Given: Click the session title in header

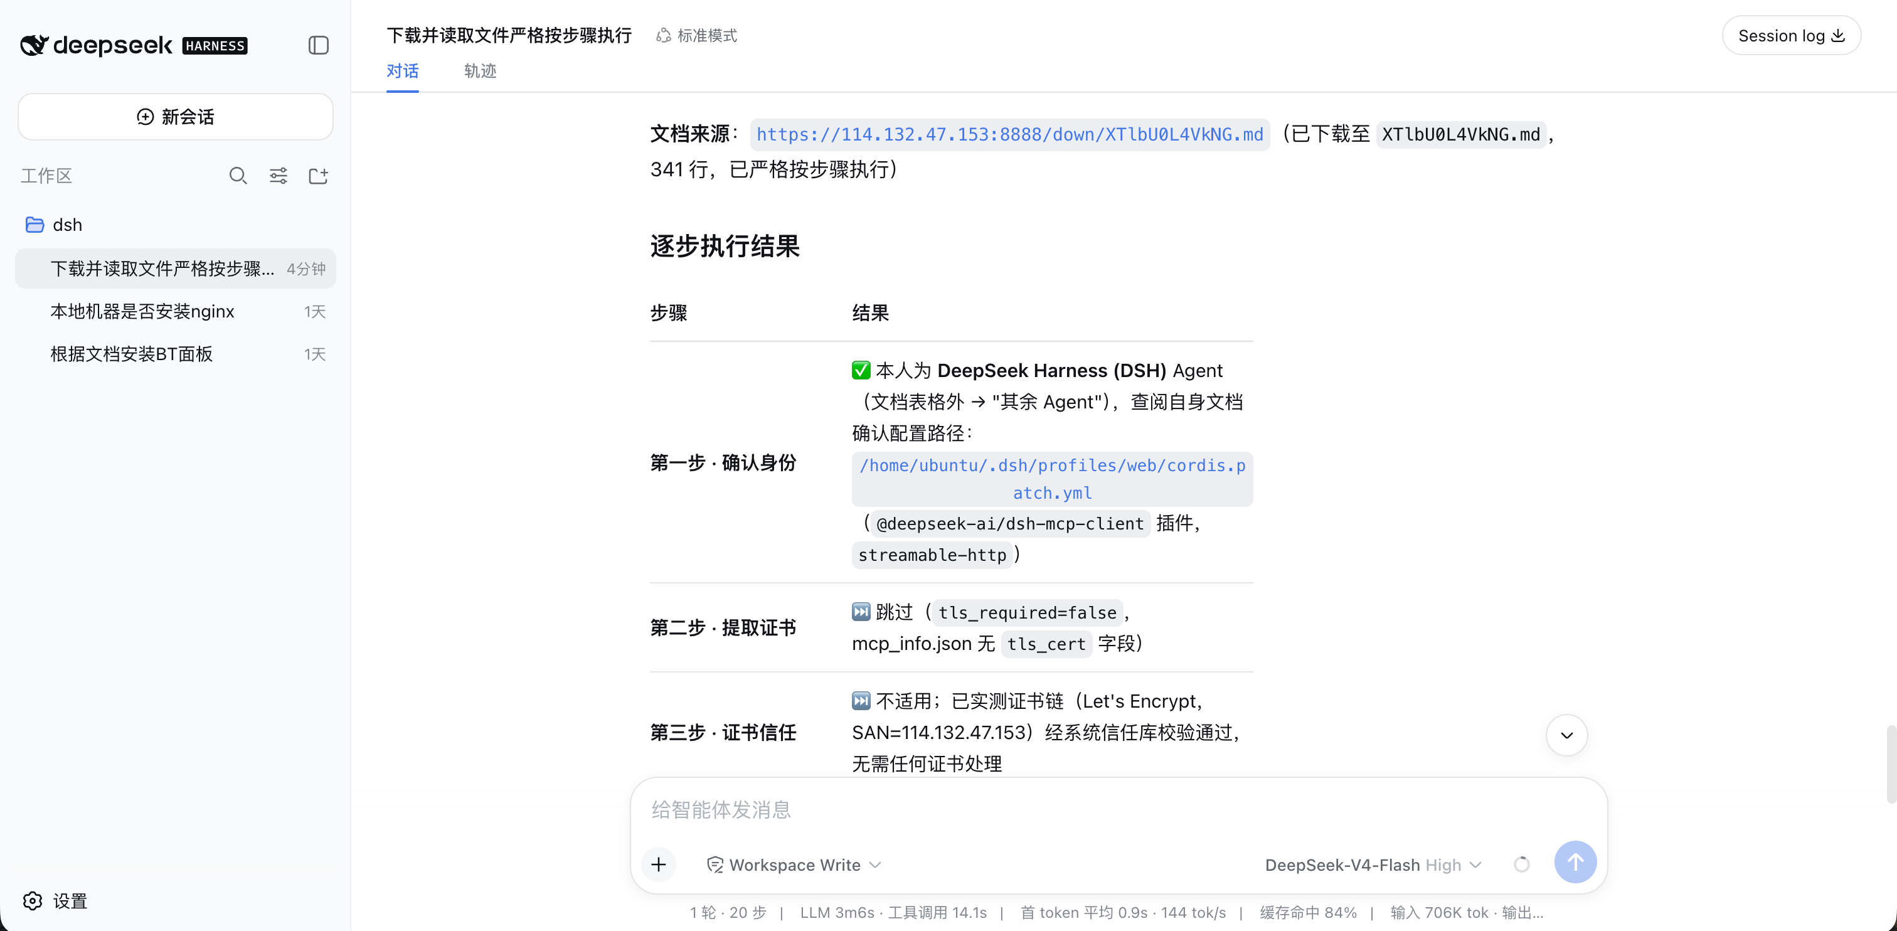Looking at the screenshot, I should pyautogui.click(x=509, y=35).
